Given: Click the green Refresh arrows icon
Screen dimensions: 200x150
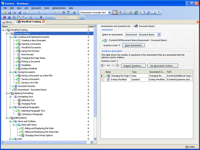Looking at the screenshot, I should click(136, 12).
